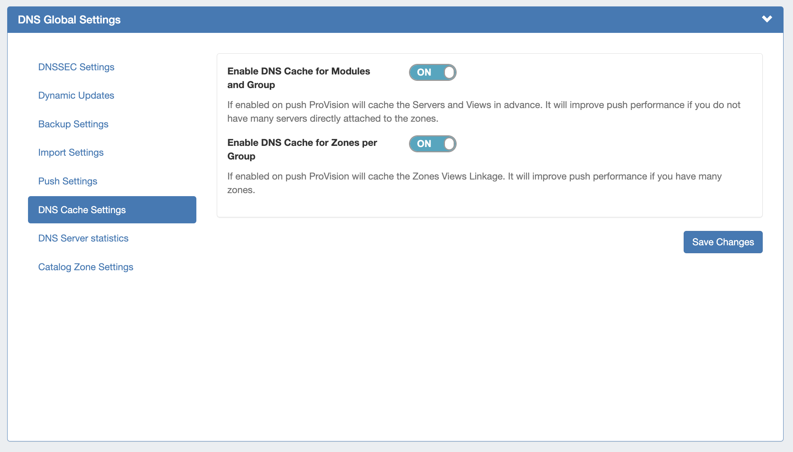View DNS Server statistics
The width and height of the screenshot is (793, 452).
tap(83, 238)
